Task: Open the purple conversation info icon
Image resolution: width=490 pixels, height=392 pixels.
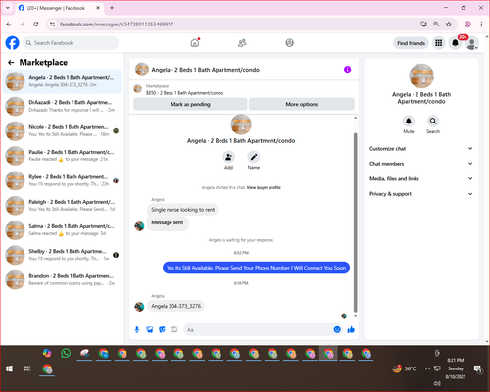Action: point(347,70)
